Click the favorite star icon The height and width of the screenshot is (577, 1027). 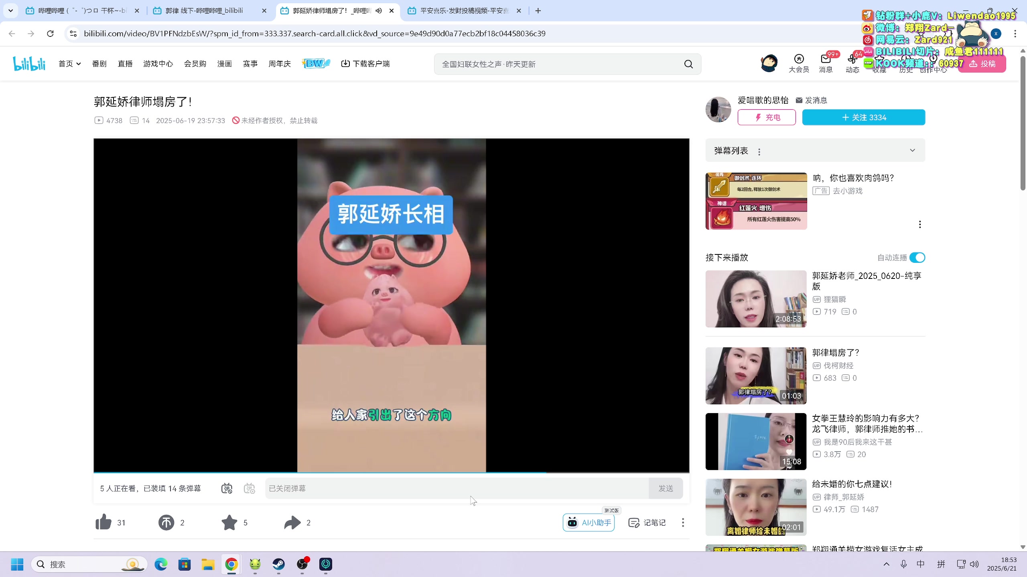click(229, 522)
